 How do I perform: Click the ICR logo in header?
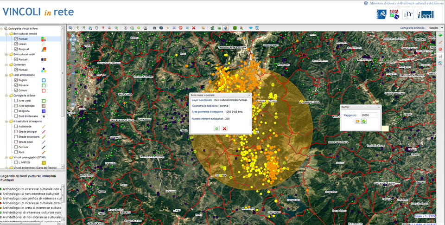tap(408, 14)
